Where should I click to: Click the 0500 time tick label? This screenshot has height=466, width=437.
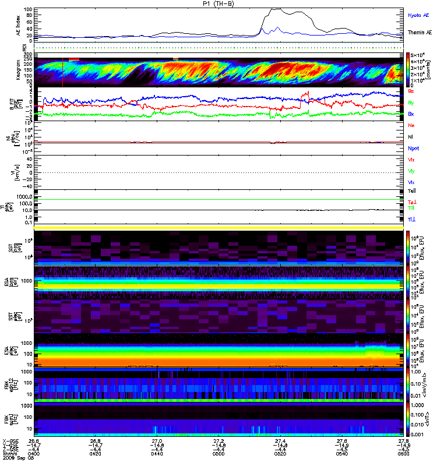[x=218, y=454]
